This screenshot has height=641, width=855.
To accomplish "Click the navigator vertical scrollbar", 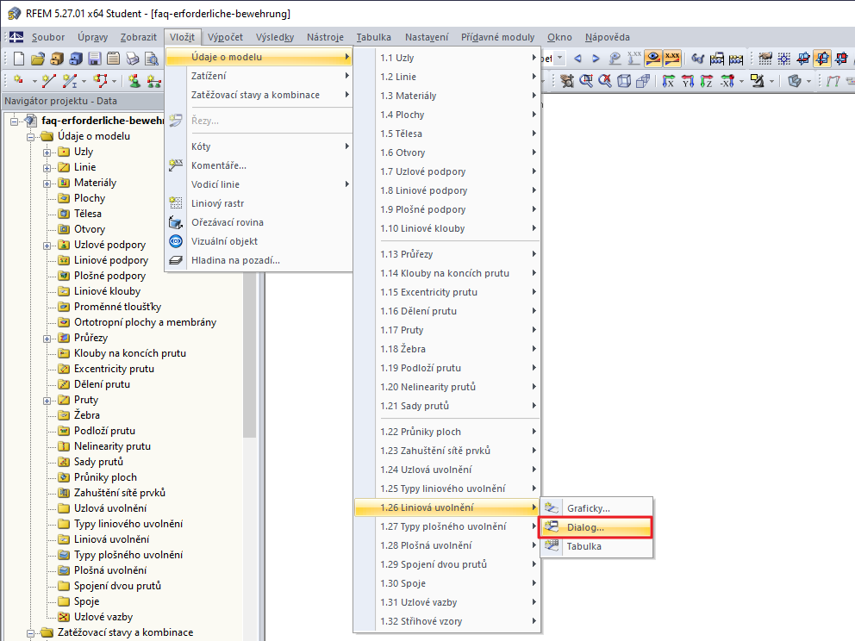I will click(x=250, y=354).
